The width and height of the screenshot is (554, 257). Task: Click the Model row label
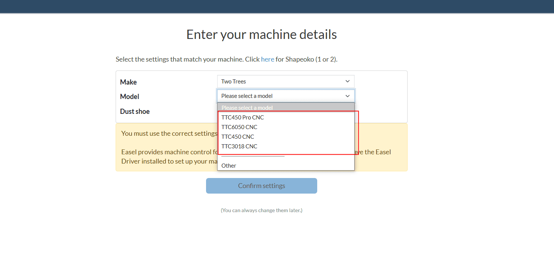tap(129, 96)
